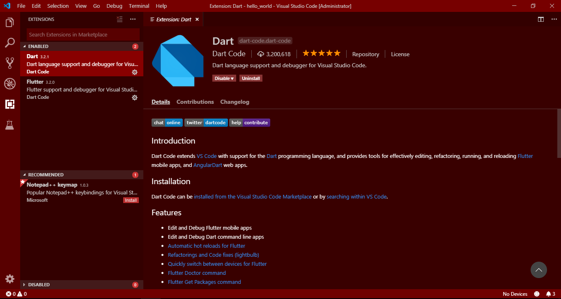
Task: Open the Manage gear at bottom left
Action: (10, 278)
